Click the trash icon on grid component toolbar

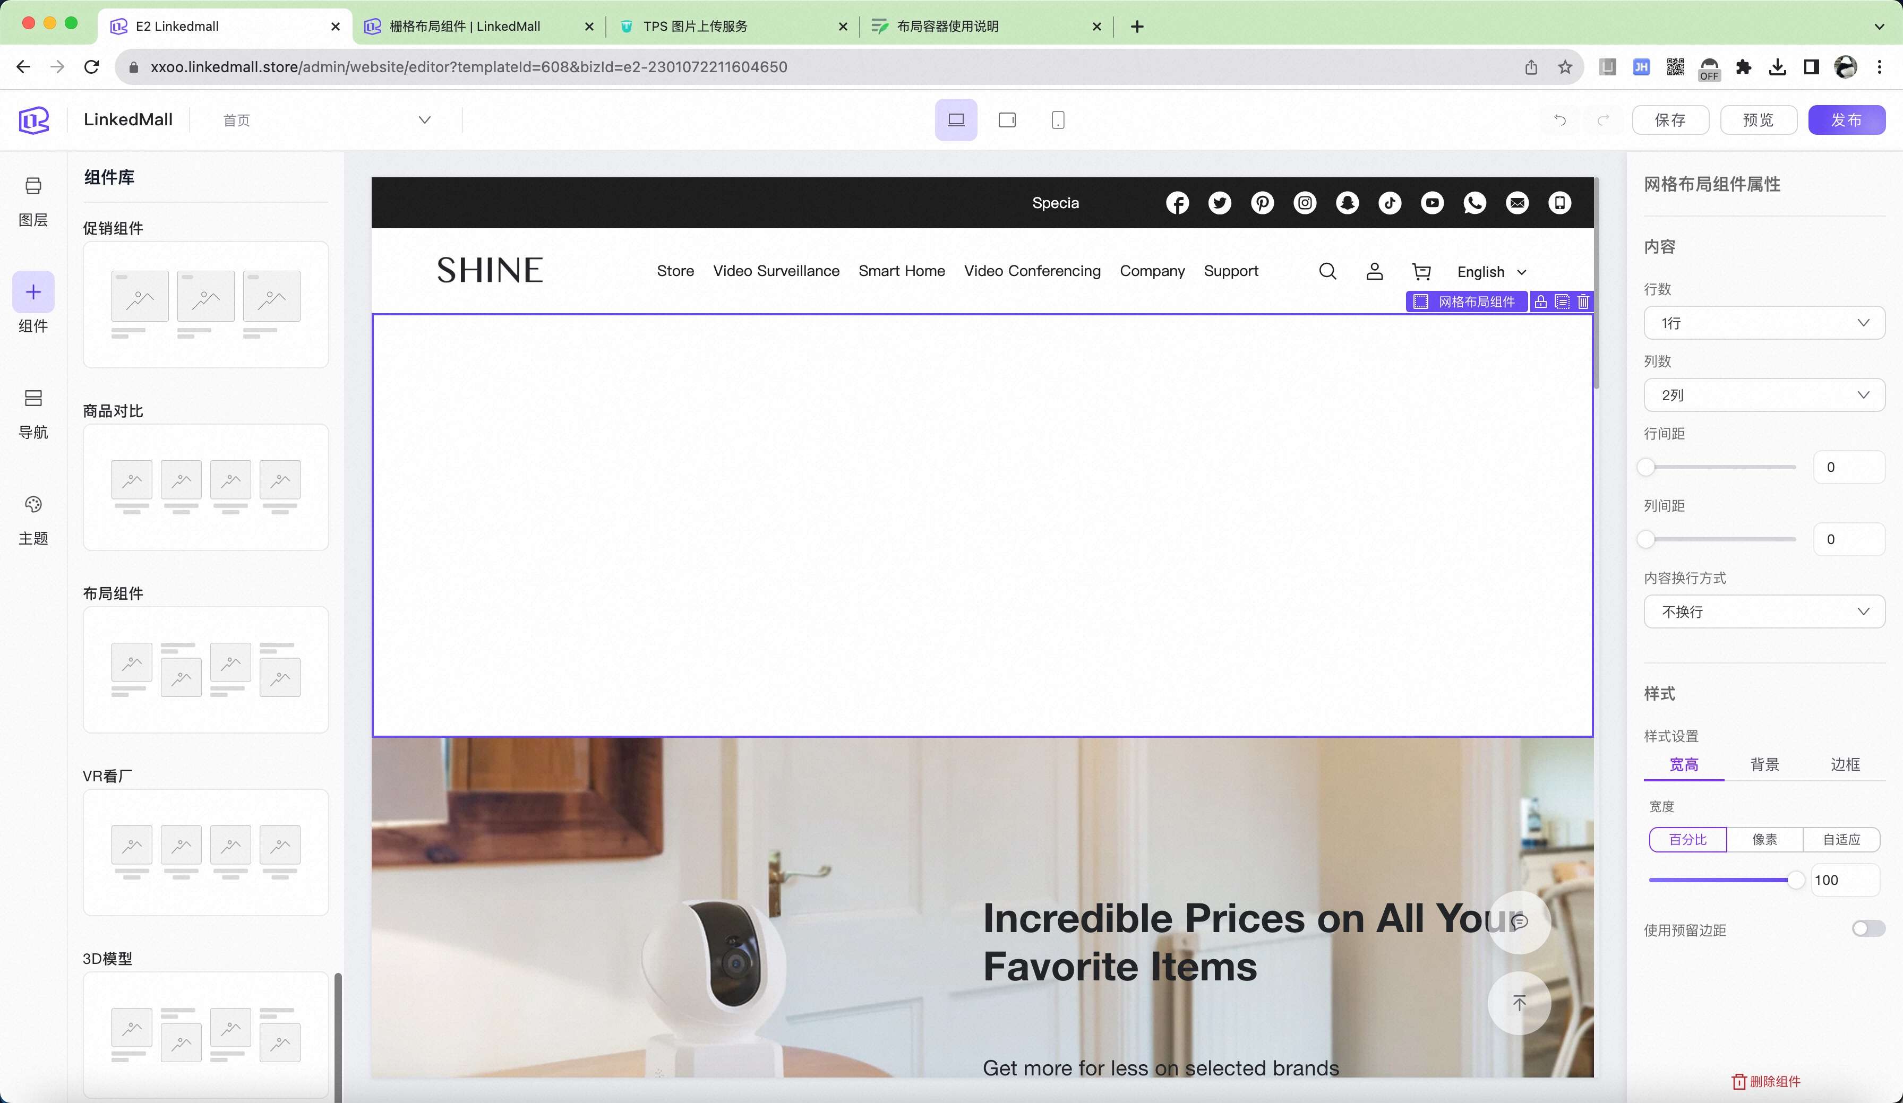(x=1583, y=302)
